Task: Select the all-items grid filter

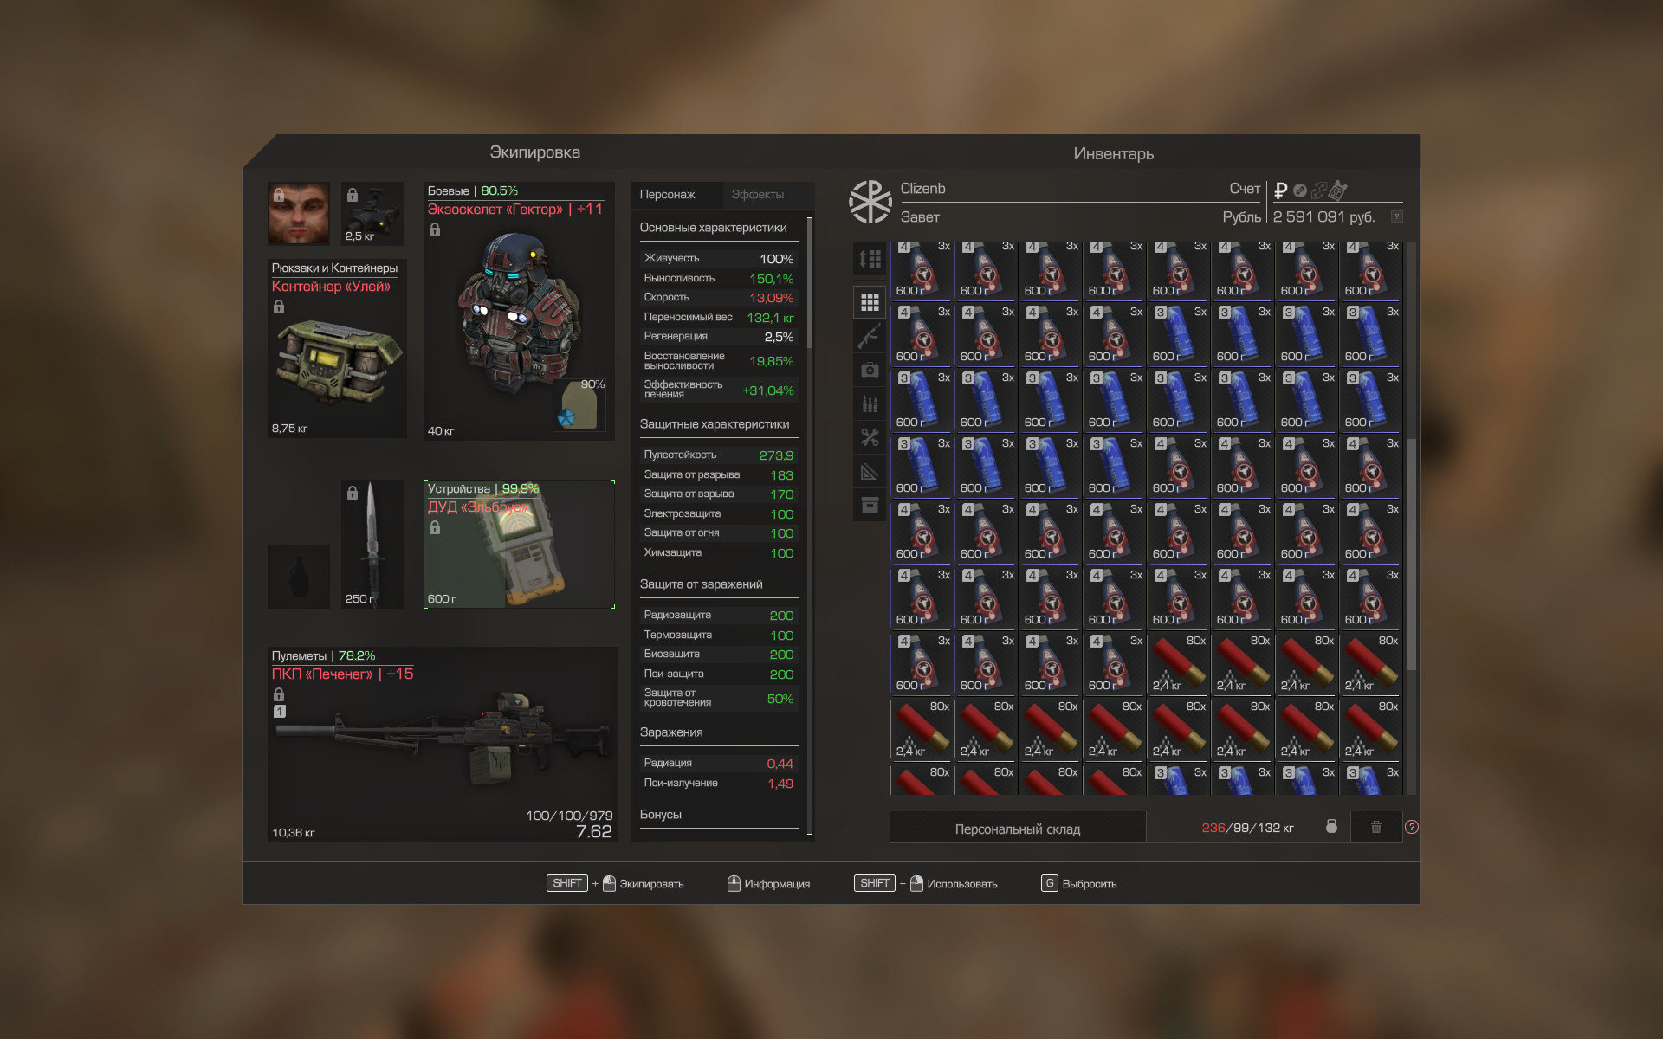Action: 870,302
